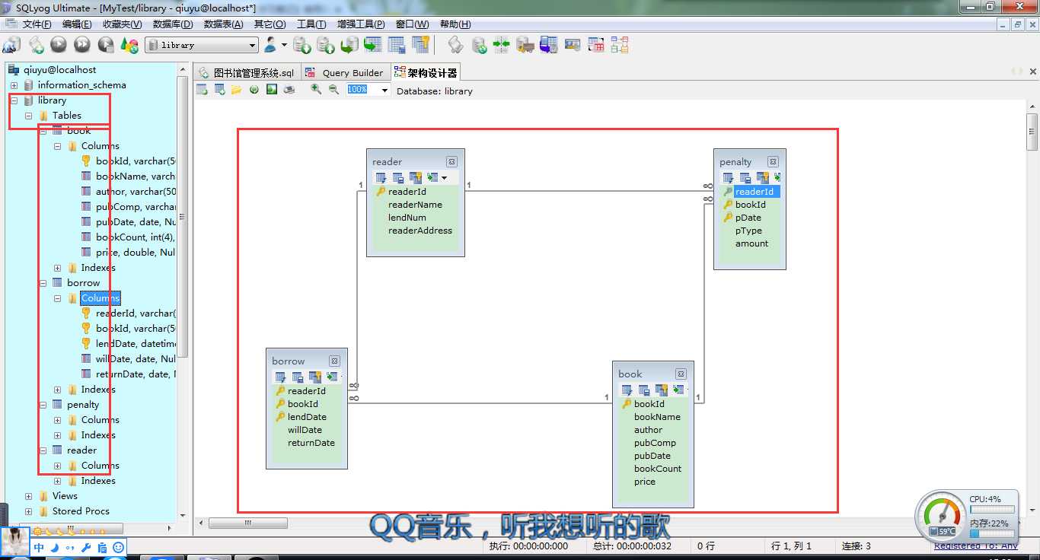1040x560 pixels.
Task: Click the database icon with green down arrow
Action: click(x=302, y=45)
